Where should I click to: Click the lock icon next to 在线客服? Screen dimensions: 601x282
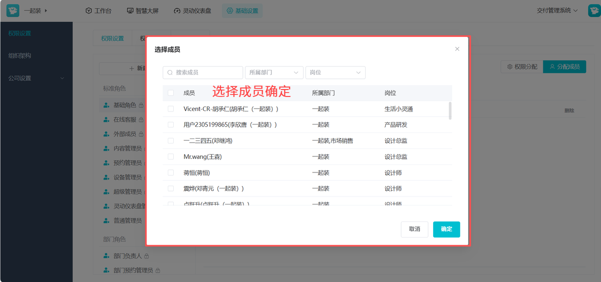click(141, 119)
